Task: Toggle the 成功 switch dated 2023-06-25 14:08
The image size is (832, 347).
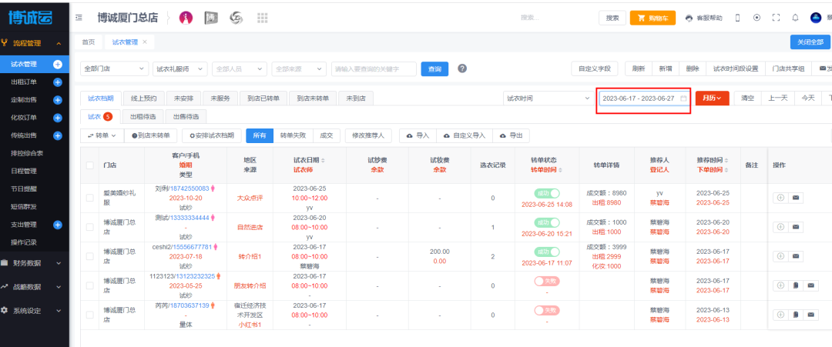Action: click(547, 193)
